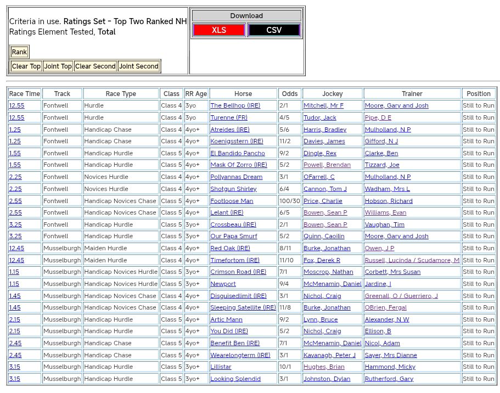Open jockey Lynn, Bruce link

pos(321,319)
